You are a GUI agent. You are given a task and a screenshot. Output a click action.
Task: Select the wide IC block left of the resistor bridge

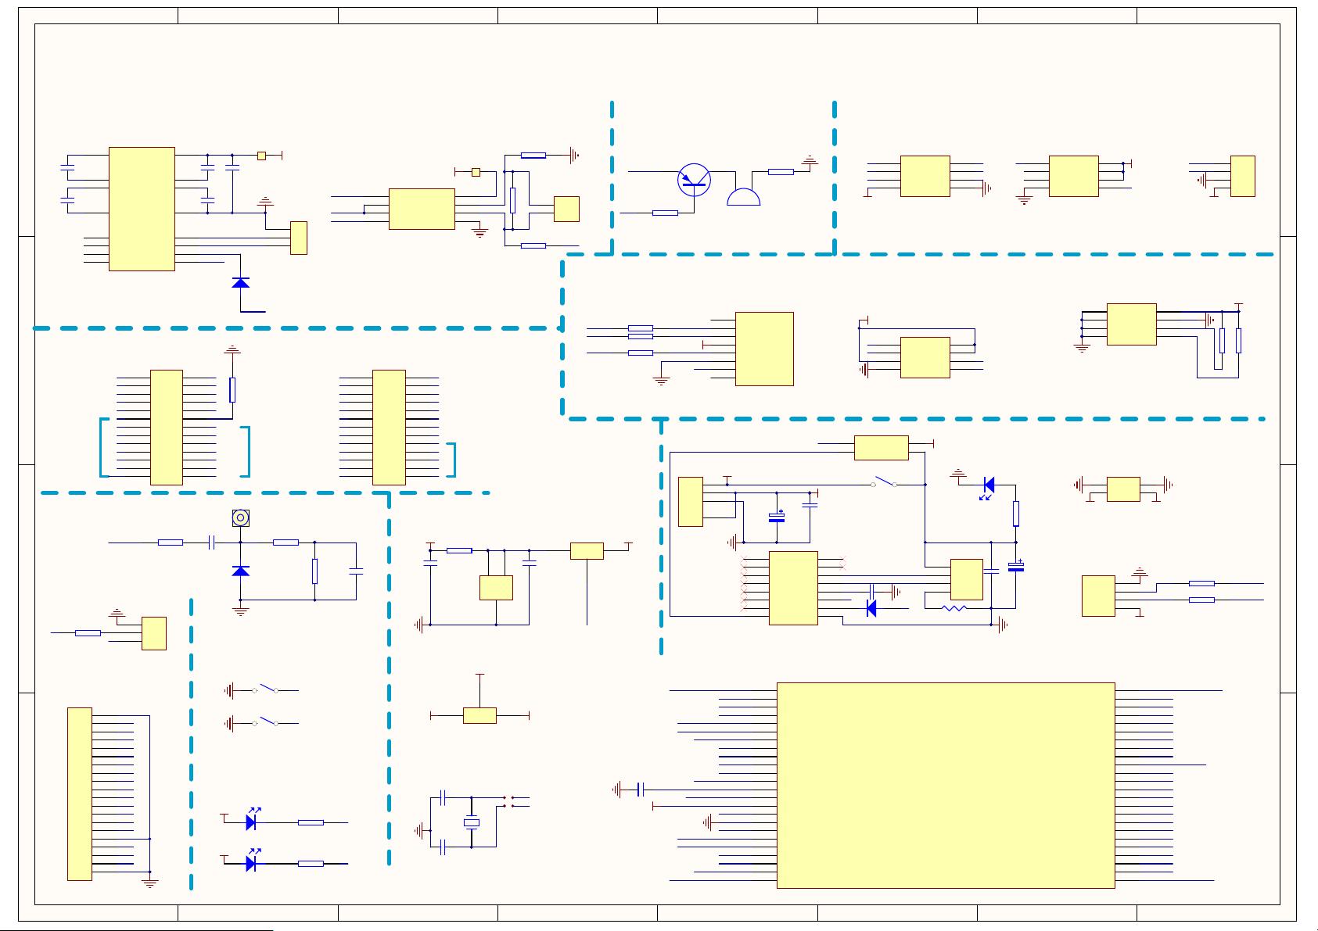coord(422,209)
